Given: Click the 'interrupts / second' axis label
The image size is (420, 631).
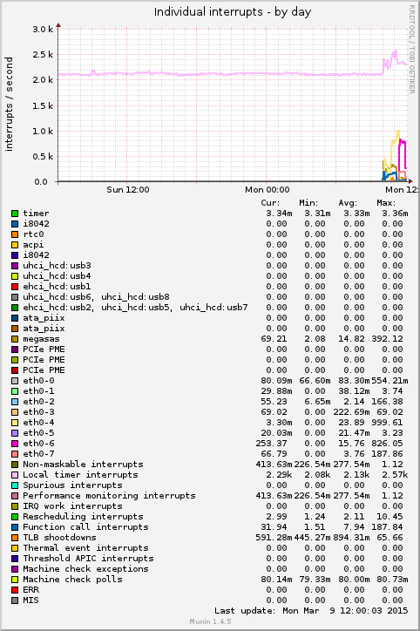Looking at the screenshot, I should pos(9,105).
